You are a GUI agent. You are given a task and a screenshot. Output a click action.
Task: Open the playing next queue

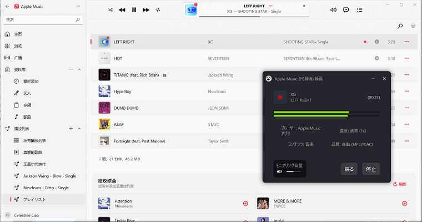pyautogui.click(x=360, y=10)
